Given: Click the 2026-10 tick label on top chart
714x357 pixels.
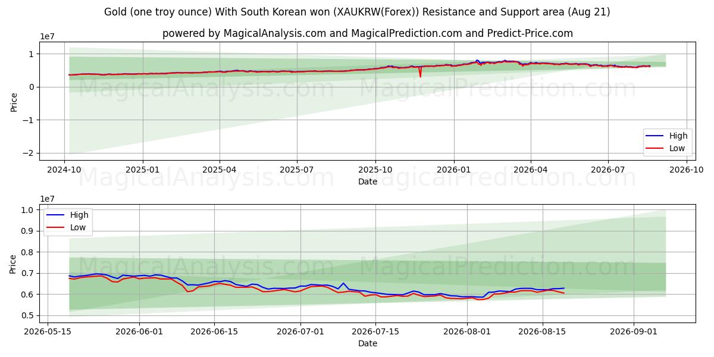Looking at the screenshot, I should click(x=686, y=169).
